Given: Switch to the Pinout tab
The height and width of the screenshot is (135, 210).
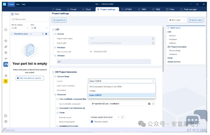Looking at the screenshot, I should click(x=71, y=9).
